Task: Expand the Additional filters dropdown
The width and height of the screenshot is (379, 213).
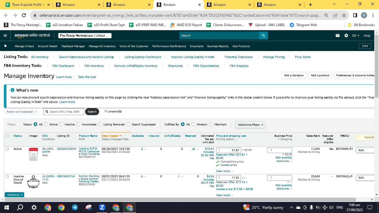Action: point(250,125)
